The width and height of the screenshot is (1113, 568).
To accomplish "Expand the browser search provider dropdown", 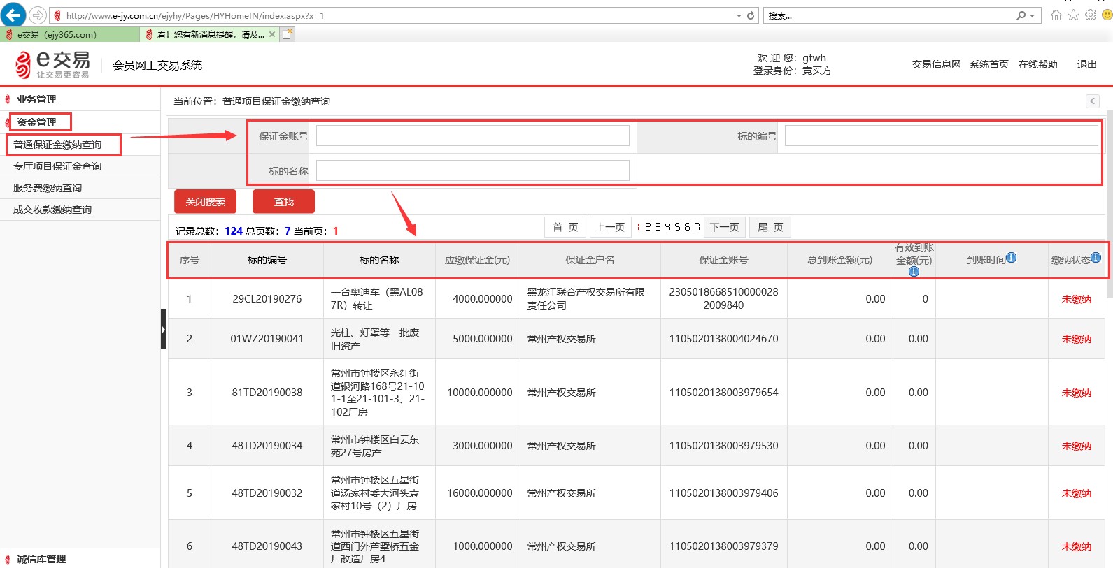I will pyautogui.click(x=1033, y=15).
